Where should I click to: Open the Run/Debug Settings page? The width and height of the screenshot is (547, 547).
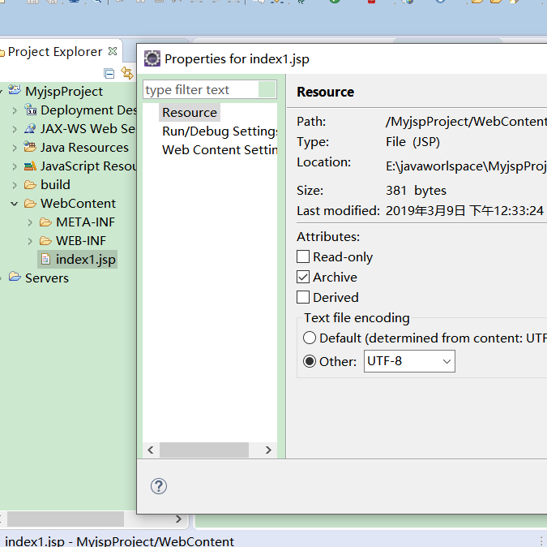tap(220, 131)
